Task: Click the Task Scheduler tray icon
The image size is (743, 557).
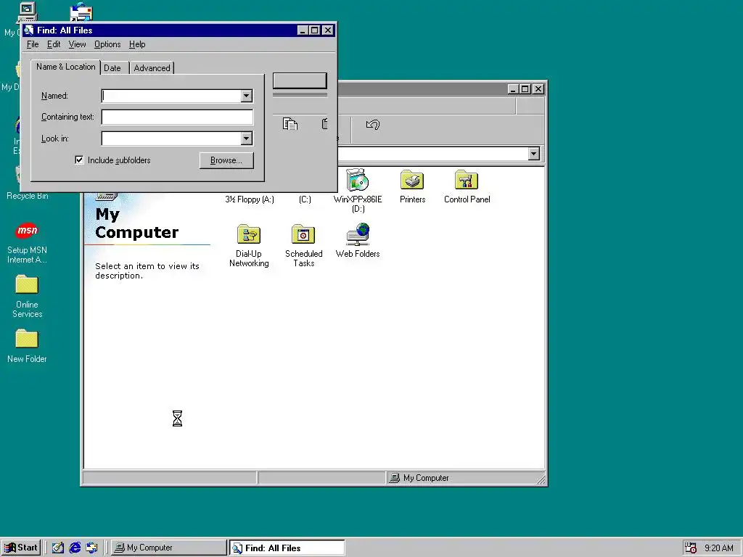Action: (x=691, y=548)
